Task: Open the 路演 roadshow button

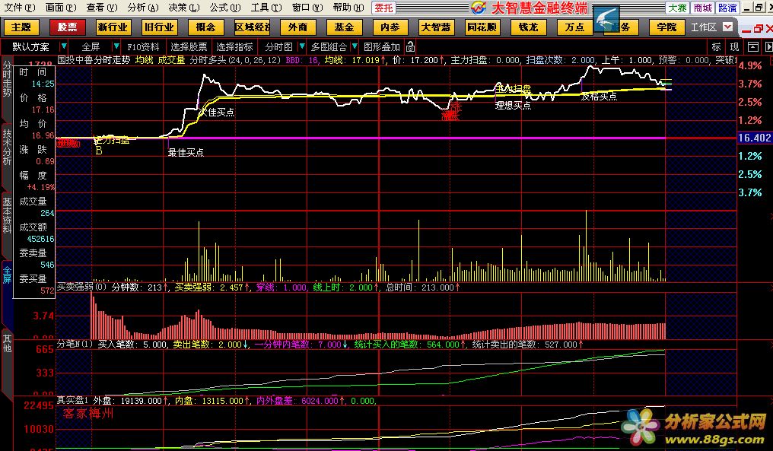Action: point(727,8)
